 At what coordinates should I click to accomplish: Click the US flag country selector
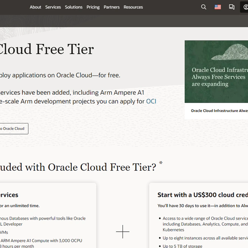[218, 7]
